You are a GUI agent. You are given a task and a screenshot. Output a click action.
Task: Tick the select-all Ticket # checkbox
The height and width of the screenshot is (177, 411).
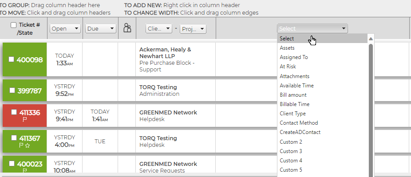coord(13,25)
